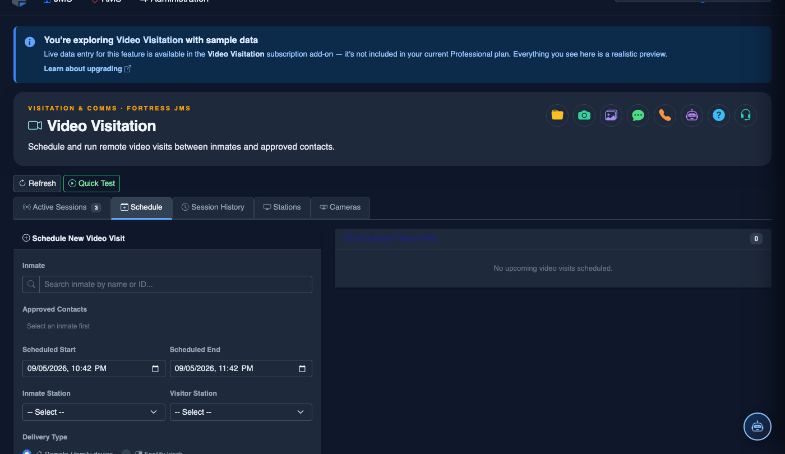Switch to the Active Sessions tab
This screenshot has width=785, height=454.
tap(62, 207)
